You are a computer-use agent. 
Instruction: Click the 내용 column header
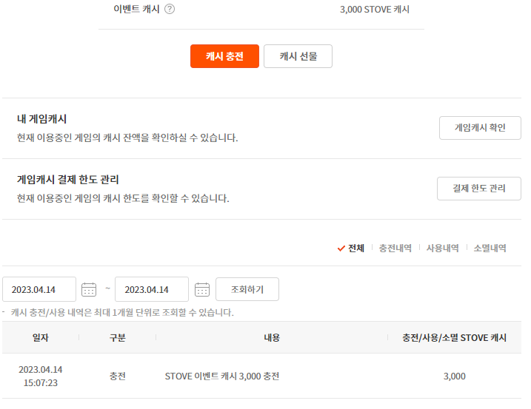coord(272,337)
